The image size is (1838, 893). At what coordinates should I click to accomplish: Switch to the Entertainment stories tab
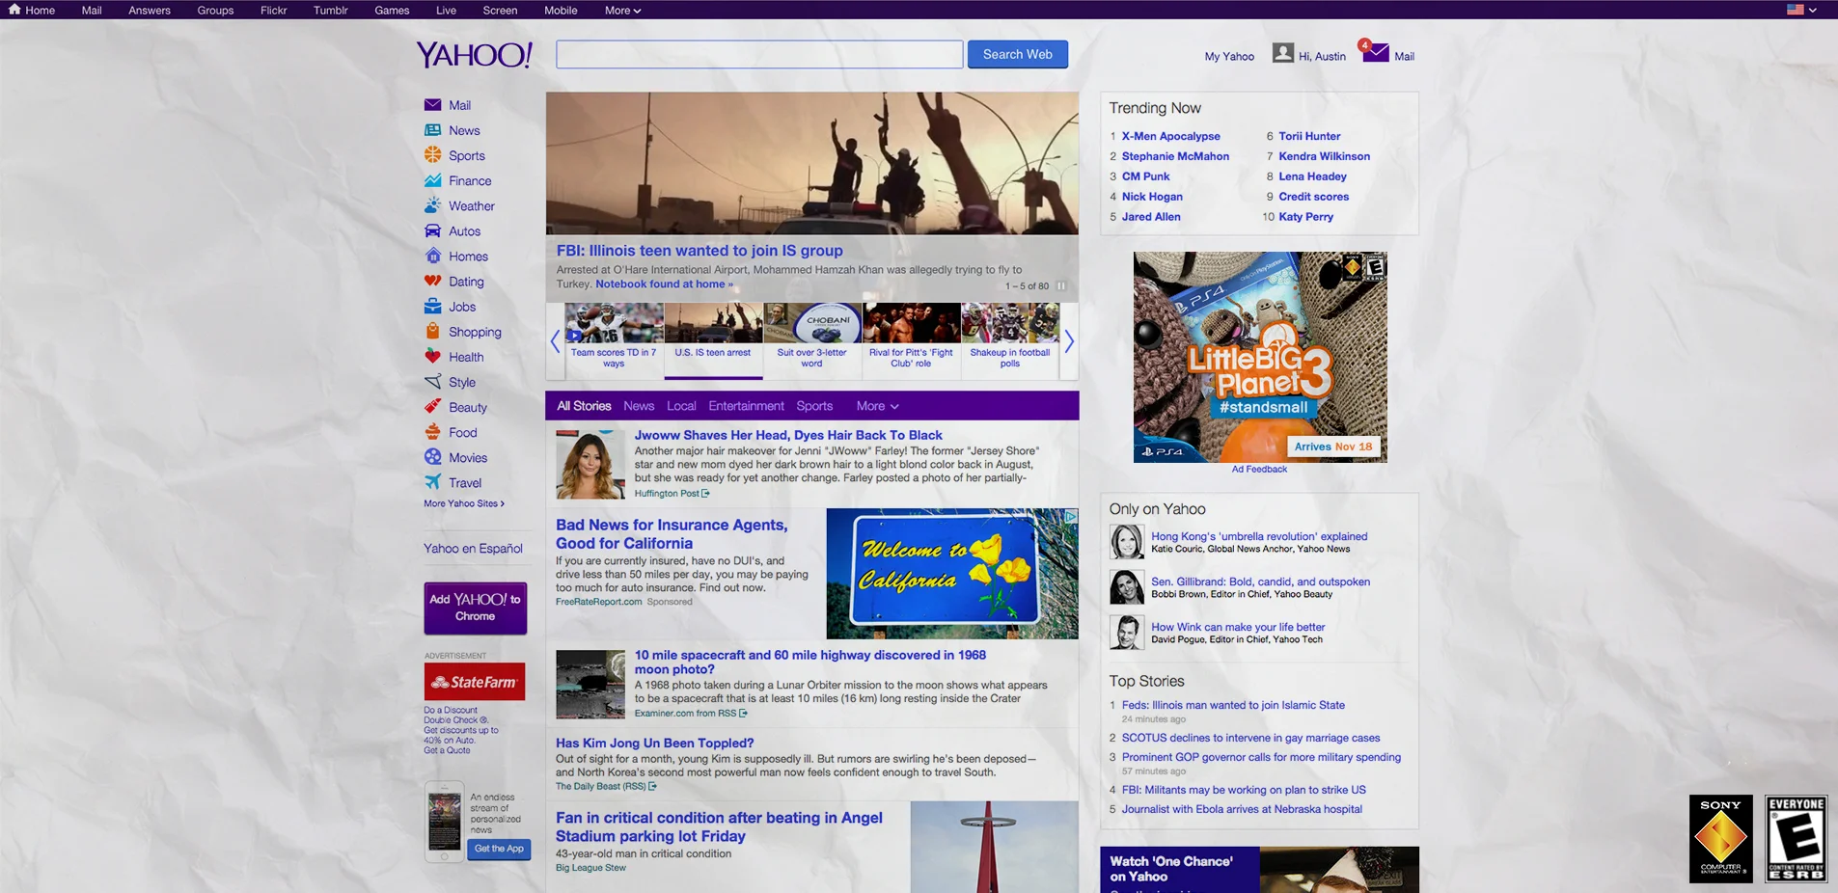pyautogui.click(x=746, y=406)
